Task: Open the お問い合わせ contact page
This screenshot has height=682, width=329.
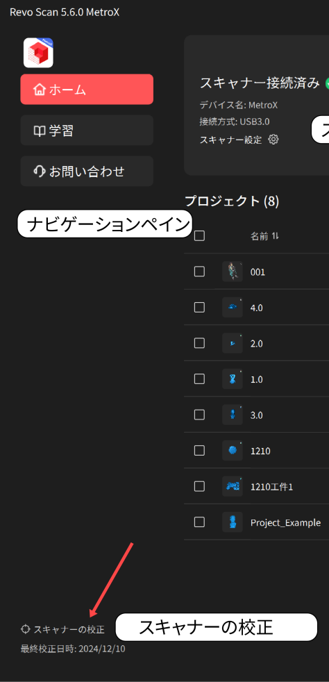Action: (87, 171)
